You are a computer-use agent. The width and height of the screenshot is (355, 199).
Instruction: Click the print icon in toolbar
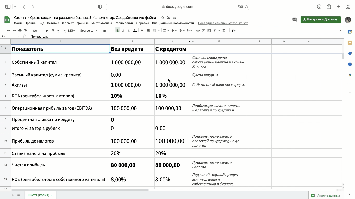20,31
